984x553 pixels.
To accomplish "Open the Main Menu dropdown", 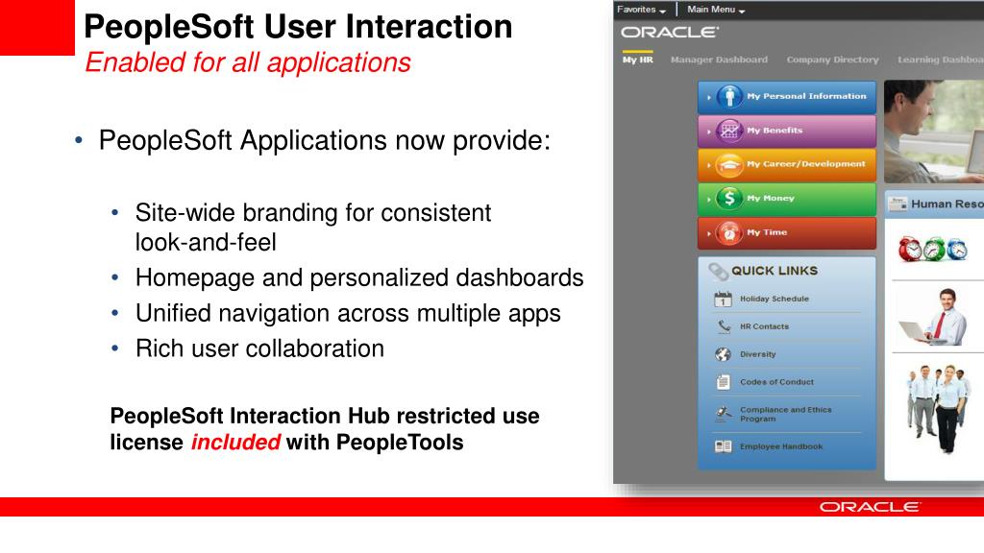I will (x=715, y=10).
